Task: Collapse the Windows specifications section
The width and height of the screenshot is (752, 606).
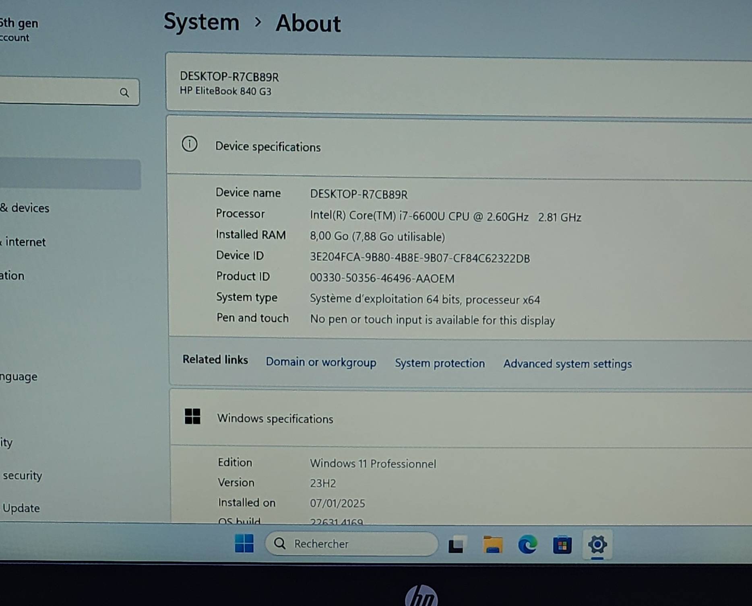Action: click(x=461, y=418)
